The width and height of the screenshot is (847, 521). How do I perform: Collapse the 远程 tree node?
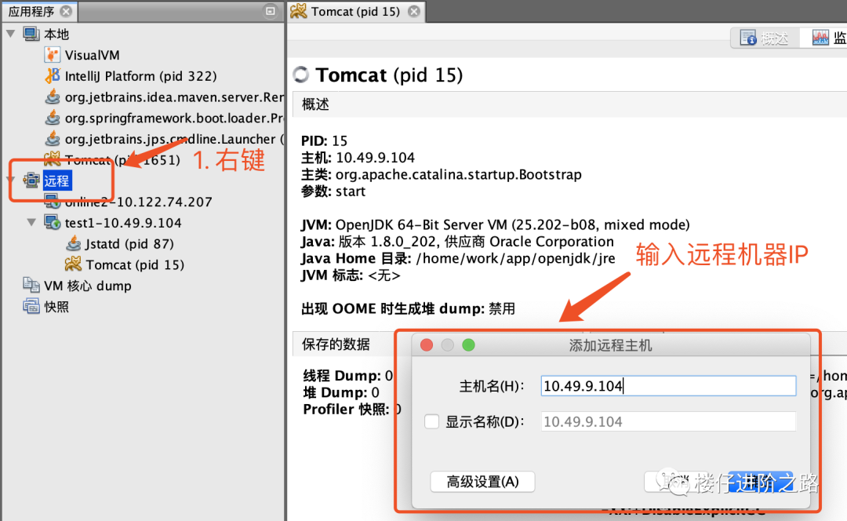click(10, 179)
